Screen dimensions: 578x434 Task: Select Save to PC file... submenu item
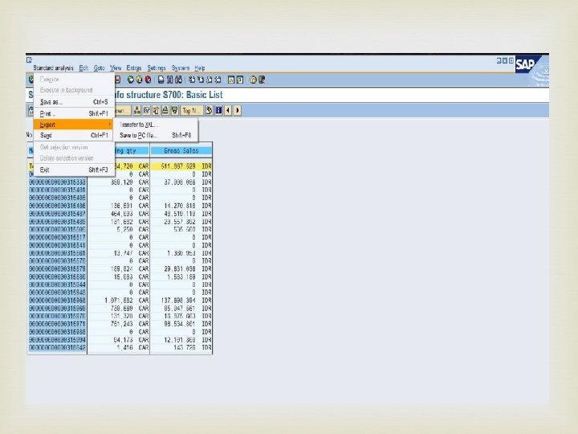pyautogui.click(x=156, y=136)
